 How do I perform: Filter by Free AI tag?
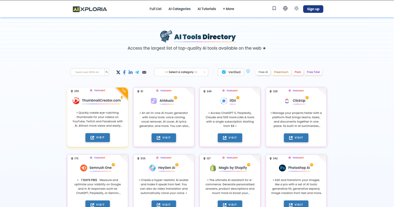click(x=263, y=72)
